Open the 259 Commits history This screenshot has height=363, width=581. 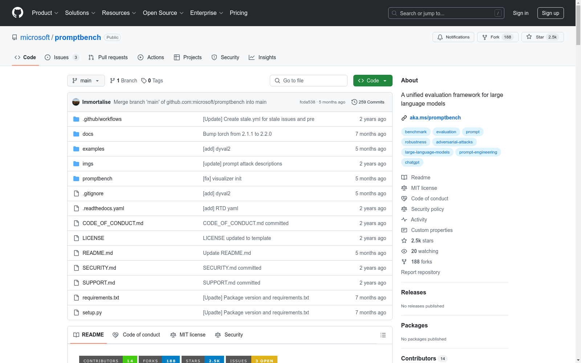368,102
